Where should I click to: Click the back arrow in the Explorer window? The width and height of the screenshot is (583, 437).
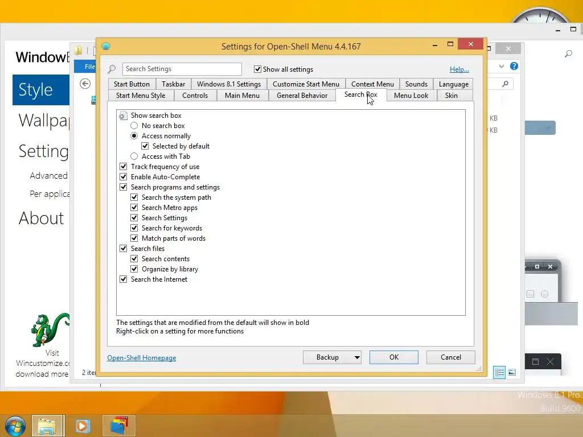85,84
